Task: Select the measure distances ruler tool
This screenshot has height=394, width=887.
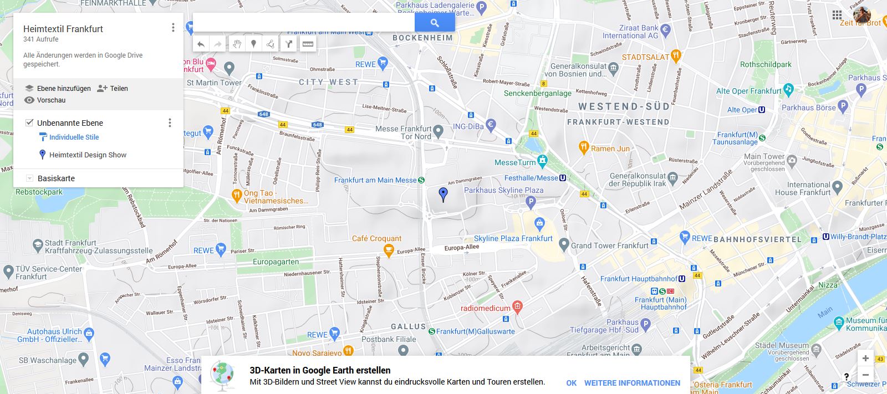Action: (308, 44)
